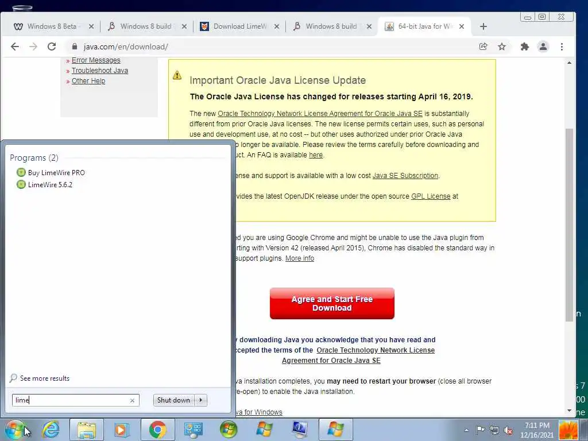Viewport: 588px width, 441px height.
Task: Open the Oracle license agreement link below the download button
Action: [x=358, y=355]
